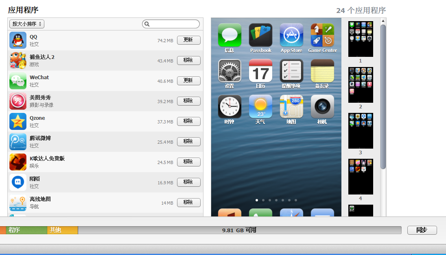The width and height of the screenshot is (446, 255).
Task: Select the 时钟 Clock icon
Action: coord(230,106)
